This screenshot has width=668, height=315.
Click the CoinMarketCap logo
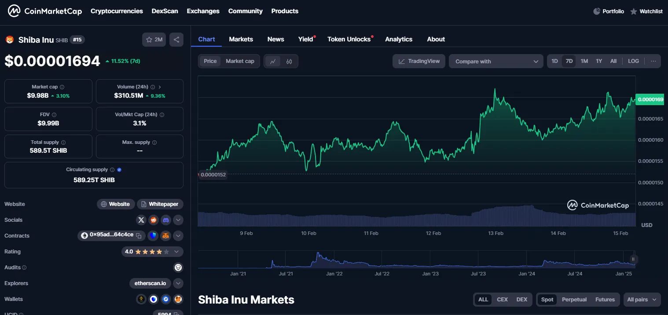tap(44, 11)
